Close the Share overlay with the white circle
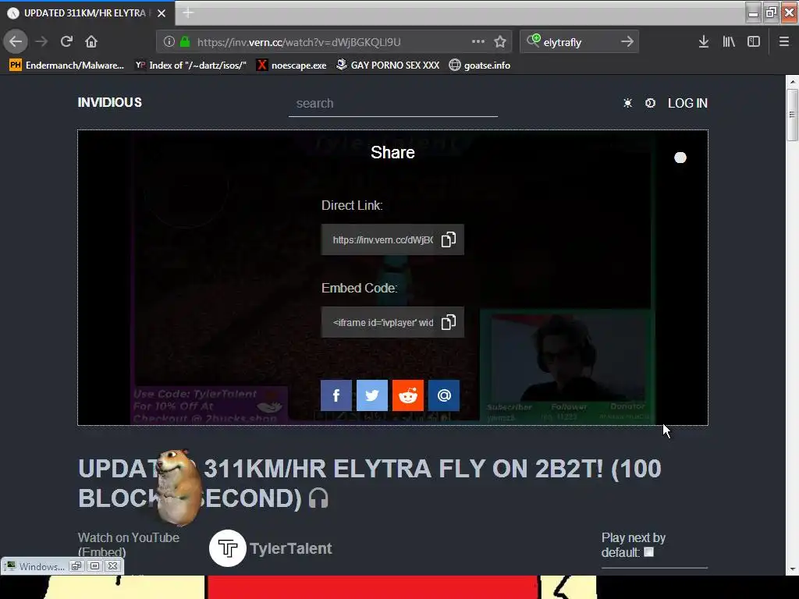The image size is (799, 599). [680, 158]
